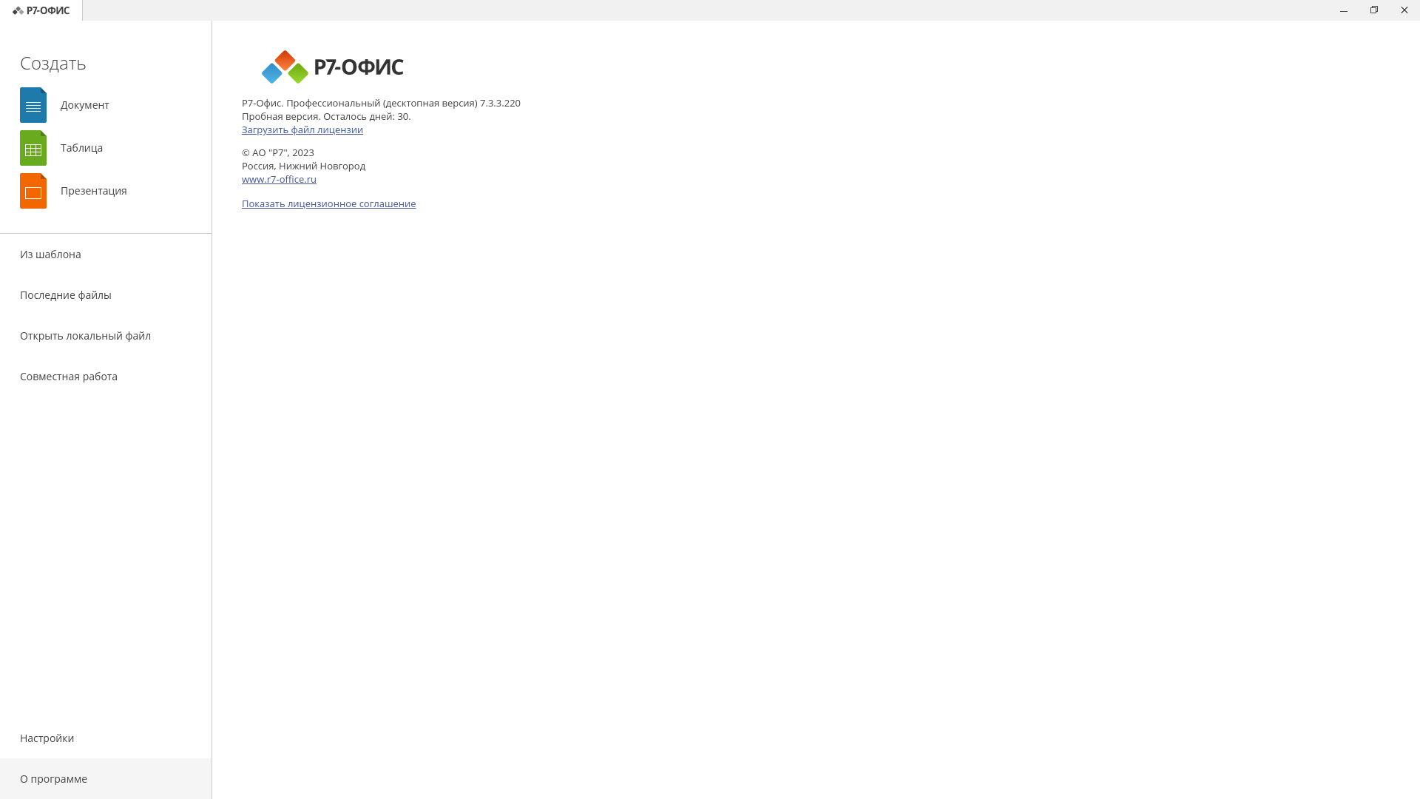Click the orange Presentation icon

(33, 191)
